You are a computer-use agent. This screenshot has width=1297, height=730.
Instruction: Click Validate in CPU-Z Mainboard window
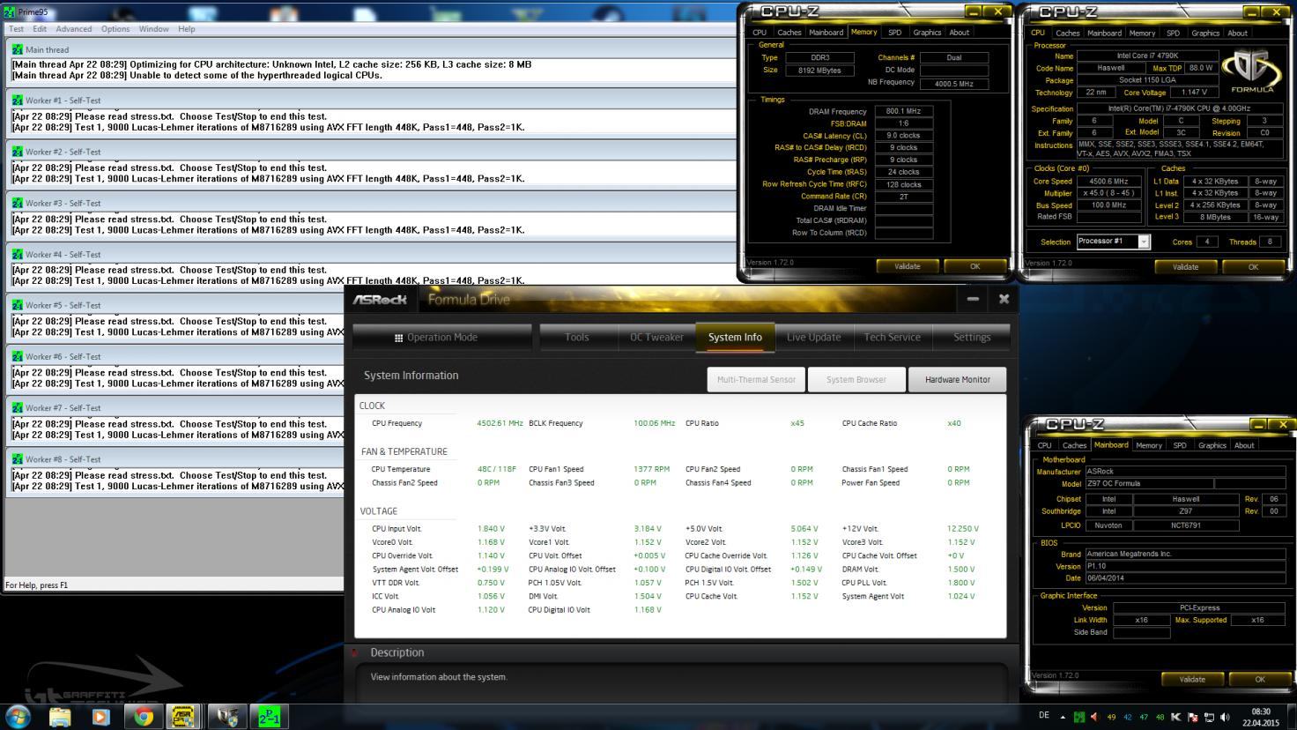pos(1191,679)
